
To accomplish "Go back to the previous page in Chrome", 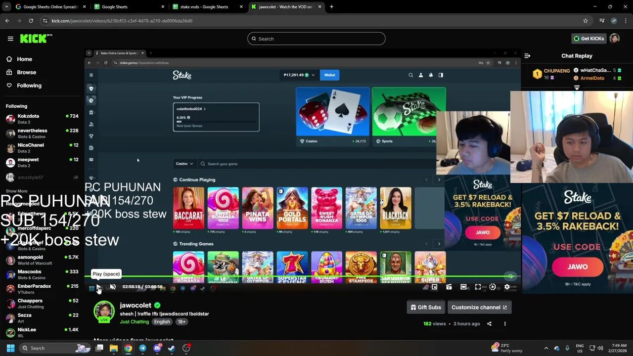I will tap(7, 21).
